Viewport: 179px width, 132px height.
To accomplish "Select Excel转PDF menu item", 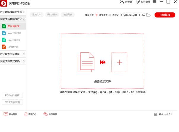I will 13,40.
